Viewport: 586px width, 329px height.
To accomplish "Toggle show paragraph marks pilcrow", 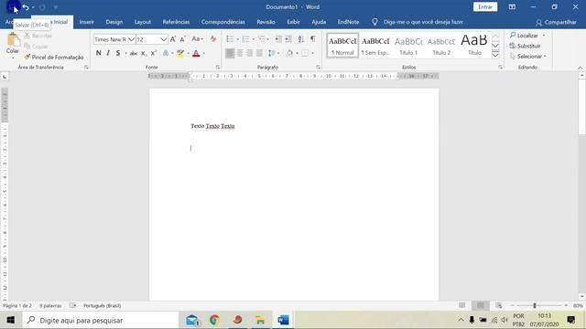I will pyautogui.click(x=313, y=39).
